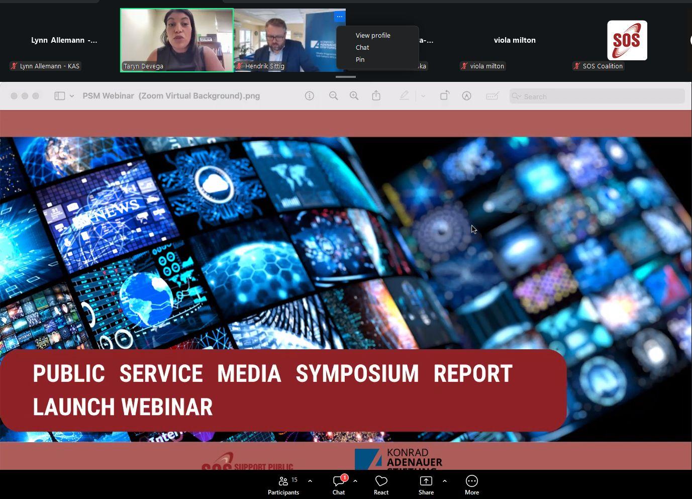Open the Participants panel

283,484
